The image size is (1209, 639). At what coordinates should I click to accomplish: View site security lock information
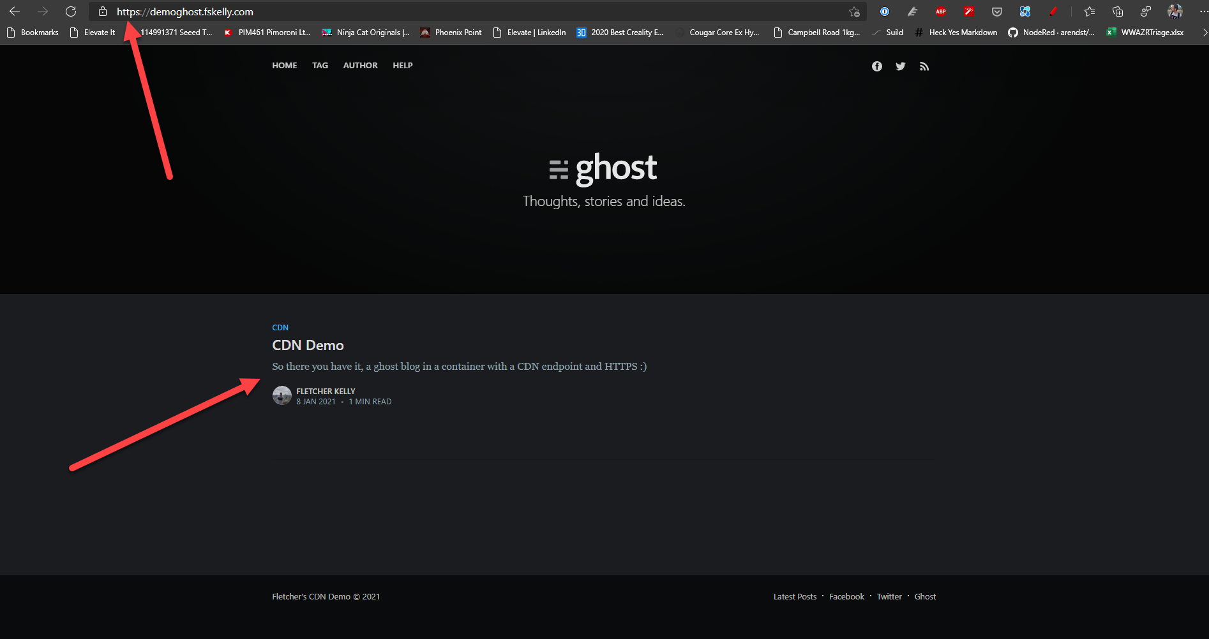[x=102, y=11]
